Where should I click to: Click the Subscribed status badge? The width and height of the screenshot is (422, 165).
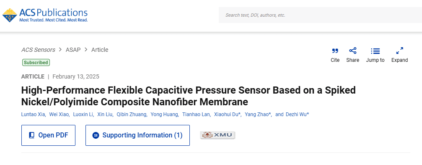click(36, 63)
